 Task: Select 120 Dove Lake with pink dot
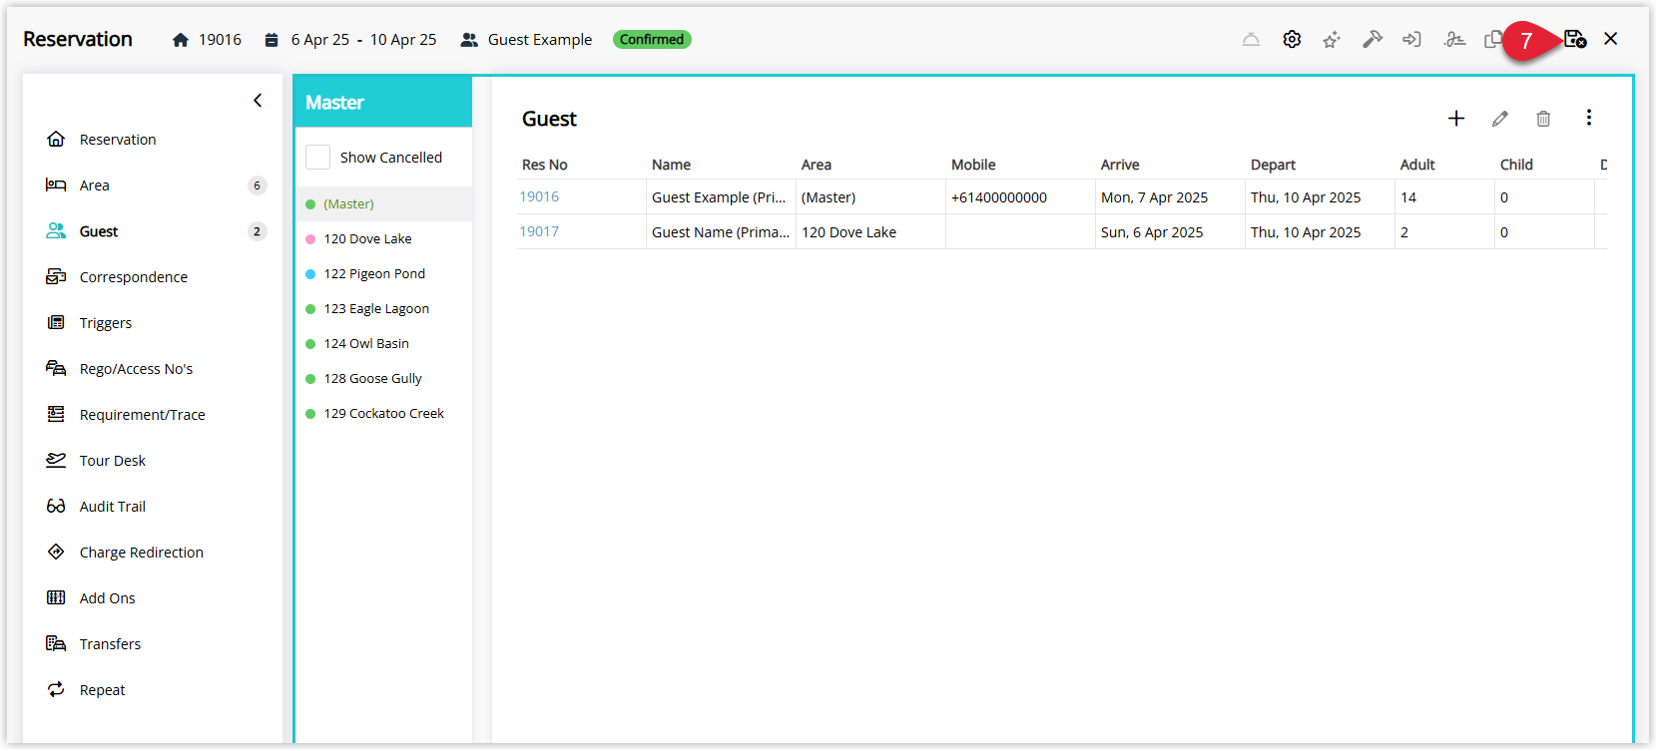tap(367, 238)
